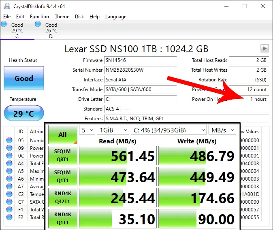Open the drive dropdown C: 4% (34/953GiB)
This screenshot has height=230, width=273.
point(169,130)
